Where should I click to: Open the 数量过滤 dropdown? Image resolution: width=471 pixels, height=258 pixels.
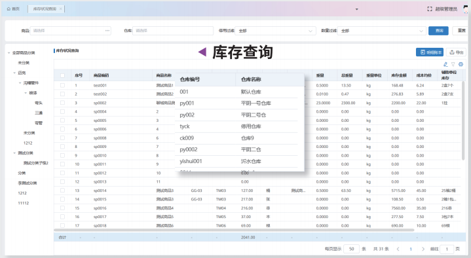pyautogui.click(x=381, y=31)
